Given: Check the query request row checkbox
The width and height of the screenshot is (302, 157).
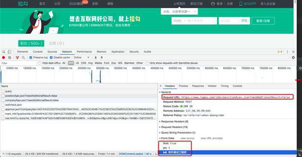Looking at the screenshot, I should click(3, 91).
